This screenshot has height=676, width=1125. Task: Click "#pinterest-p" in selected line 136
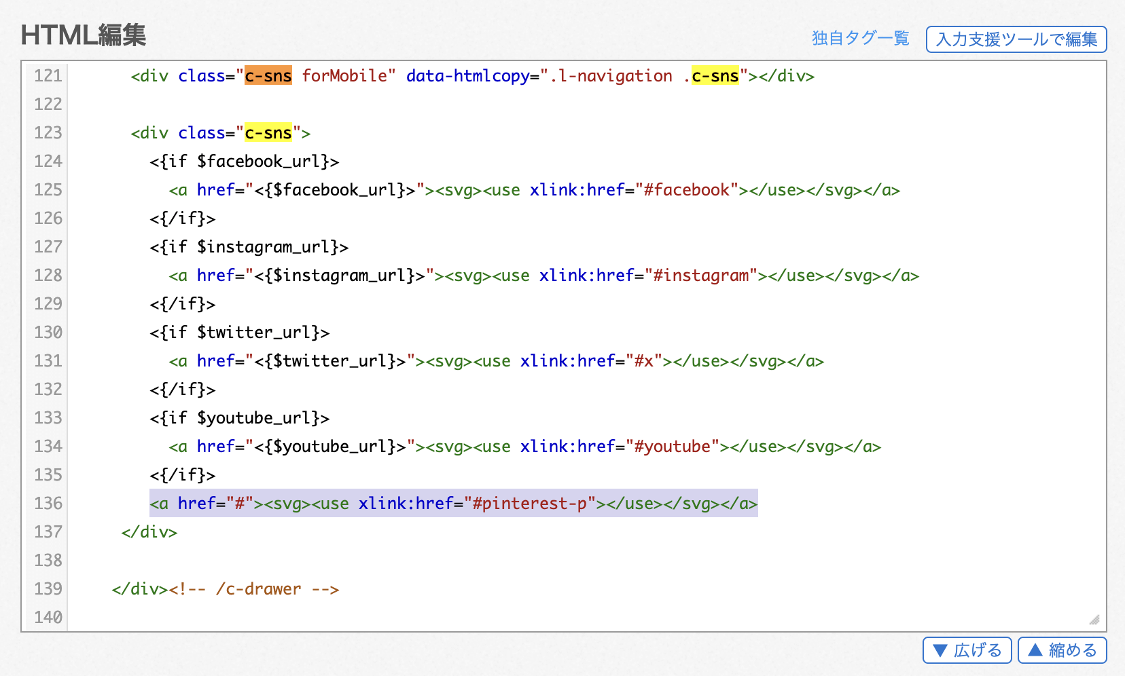[x=530, y=504]
